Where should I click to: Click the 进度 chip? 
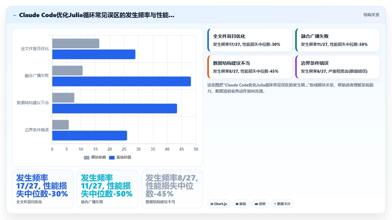click(x=260, y=204)
